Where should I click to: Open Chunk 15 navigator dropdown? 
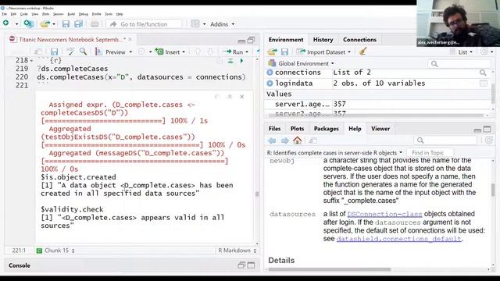pyautogui.click(x=56, y=251)
